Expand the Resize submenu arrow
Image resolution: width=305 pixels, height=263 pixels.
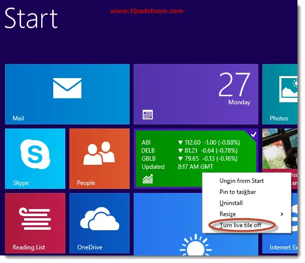282,214
